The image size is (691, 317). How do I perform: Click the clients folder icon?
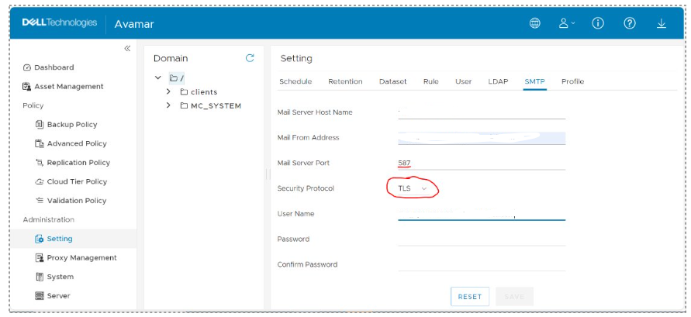pyautogui.click(x=185, y=92)
